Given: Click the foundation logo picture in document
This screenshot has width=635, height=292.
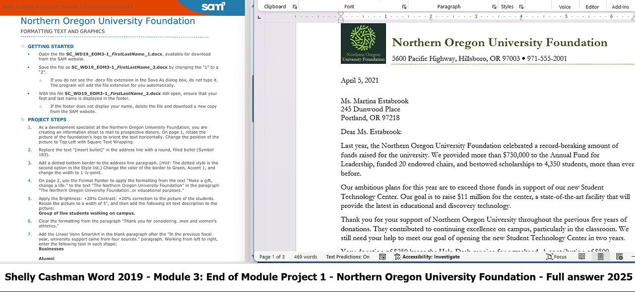Looking at the screenshot, I should tap(363, 44).
